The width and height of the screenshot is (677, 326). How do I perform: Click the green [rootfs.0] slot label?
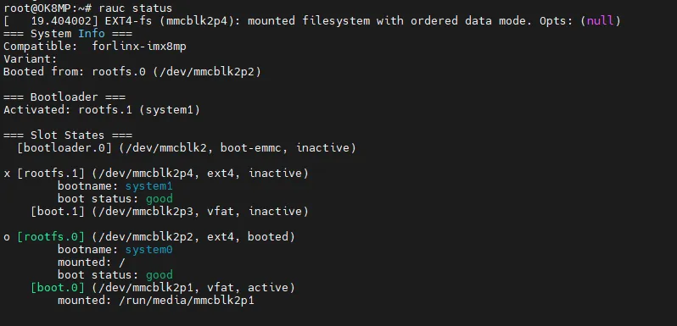click(x=51, y=237)
